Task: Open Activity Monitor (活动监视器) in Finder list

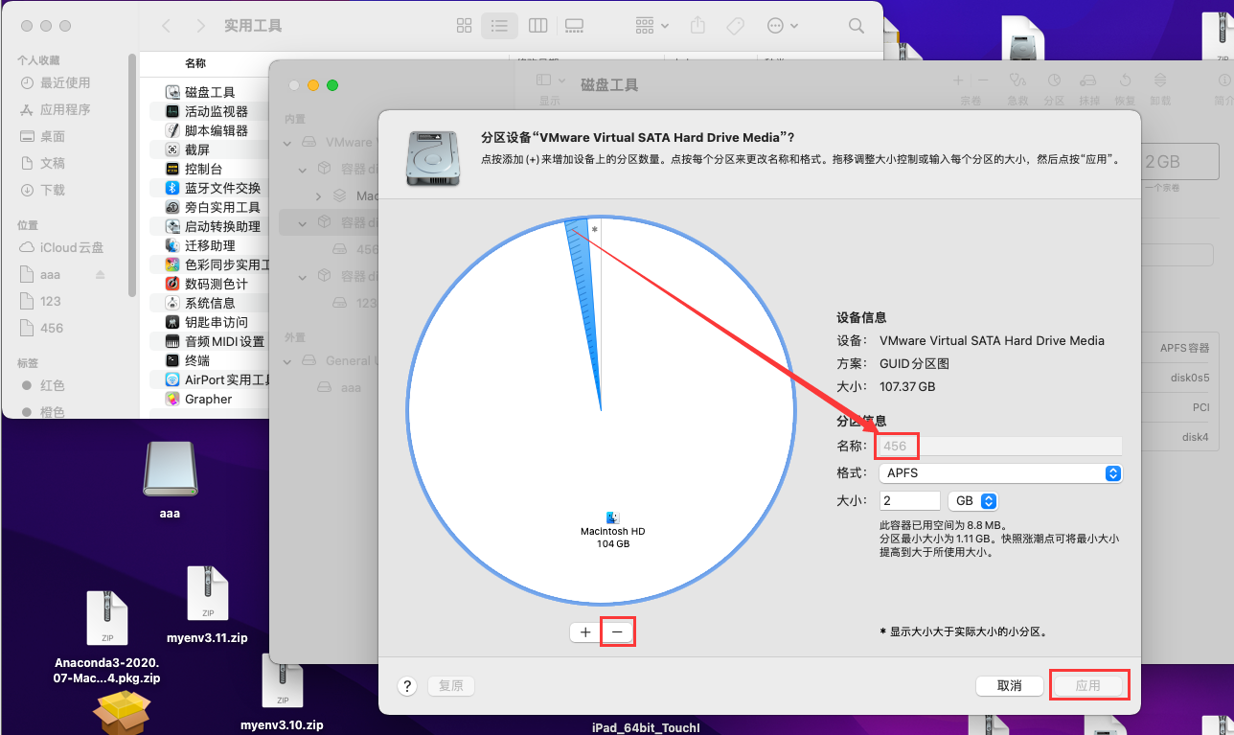Action: pos(216,111)
